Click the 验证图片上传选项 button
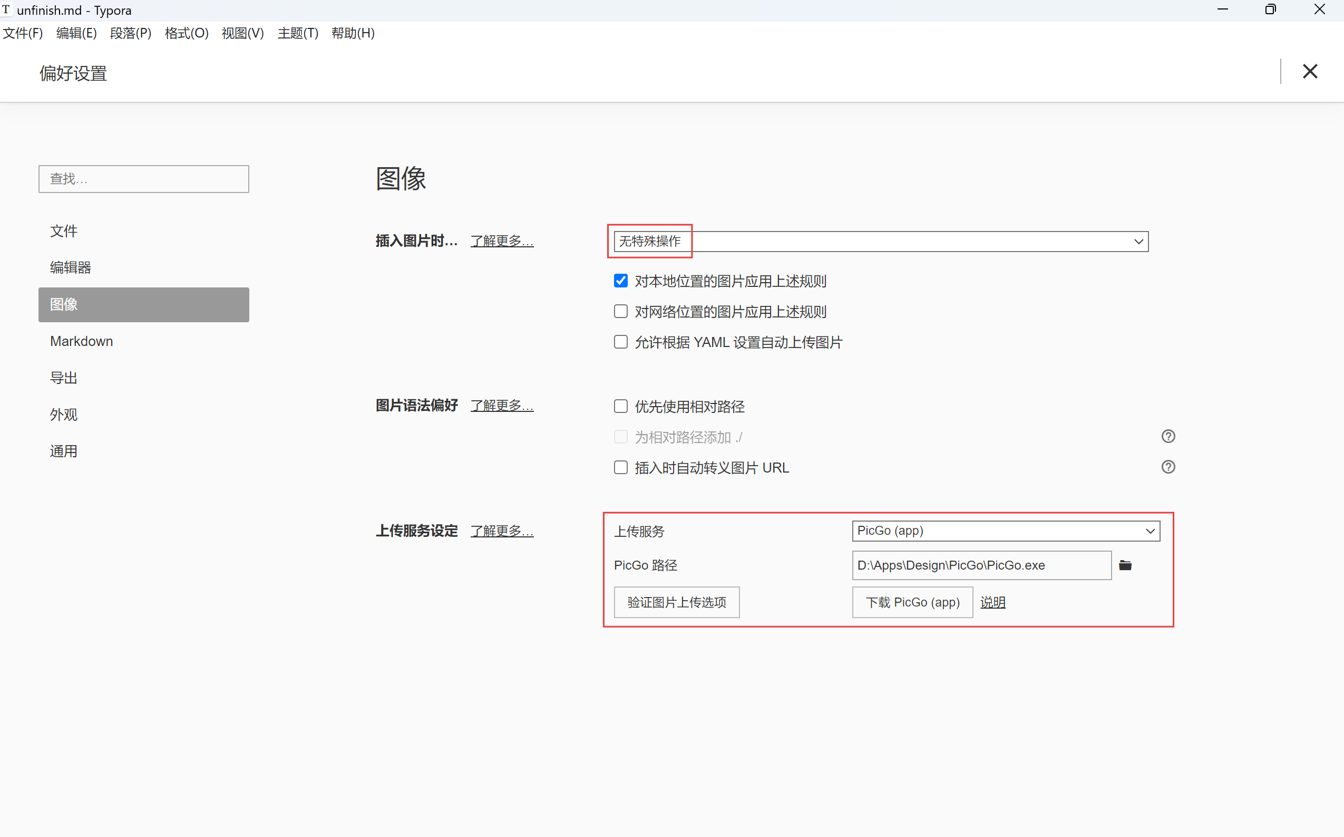 (x=676, y=602)
